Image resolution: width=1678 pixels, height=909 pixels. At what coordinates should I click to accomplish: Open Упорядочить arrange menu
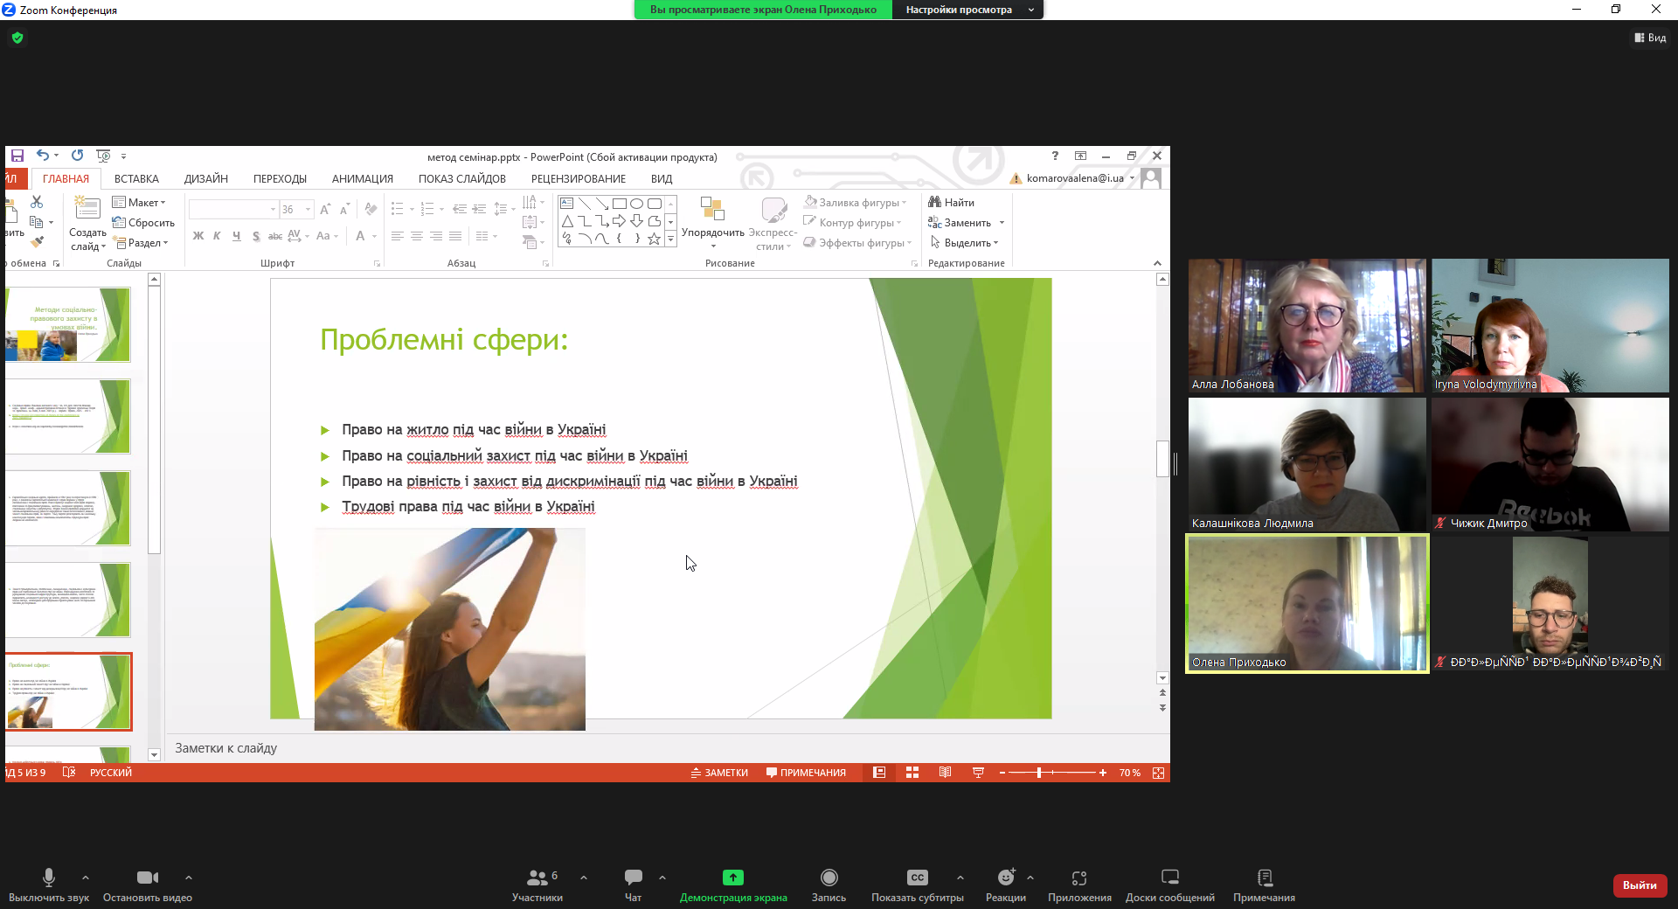[713, 223]
